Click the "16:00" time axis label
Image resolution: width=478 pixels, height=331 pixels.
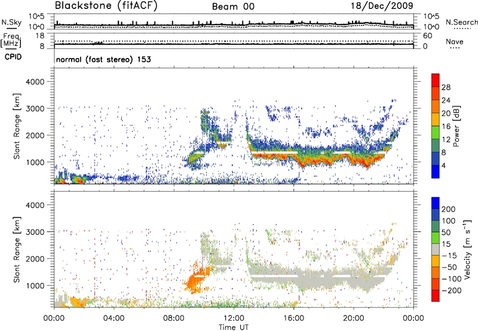pyautogui.click(x=293, y=318)
